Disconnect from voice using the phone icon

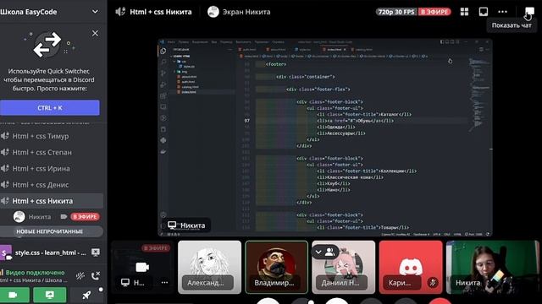click(x=96, y=275)
